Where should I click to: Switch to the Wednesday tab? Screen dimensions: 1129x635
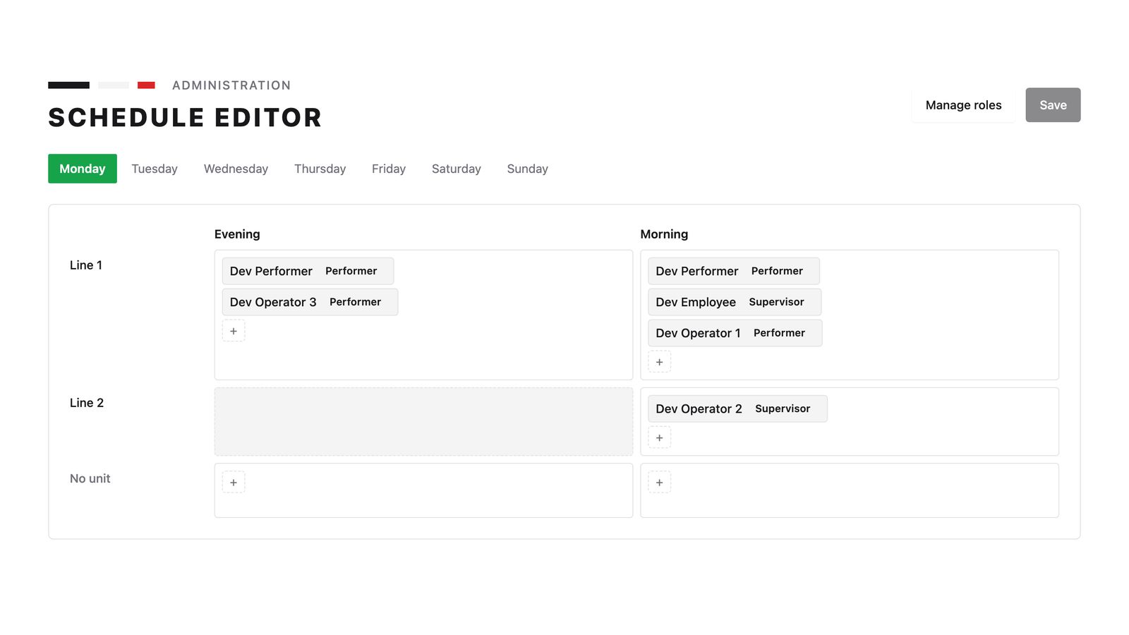pyautogui.click(x=236, y=169)
